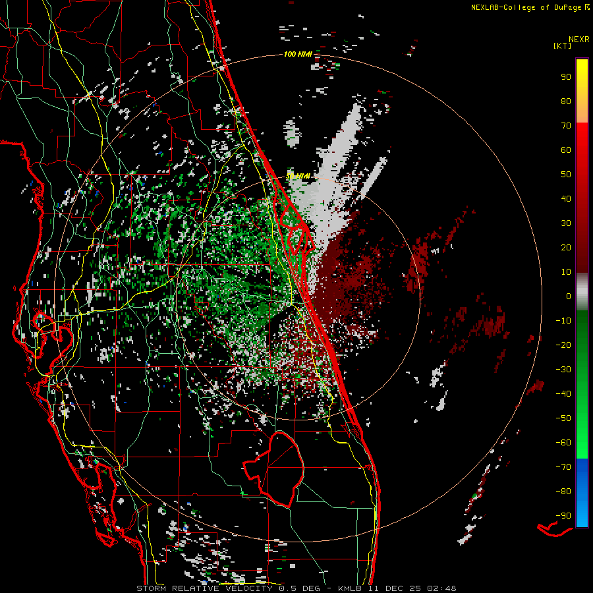Click the -60 knot scale value

coord(563,443)
